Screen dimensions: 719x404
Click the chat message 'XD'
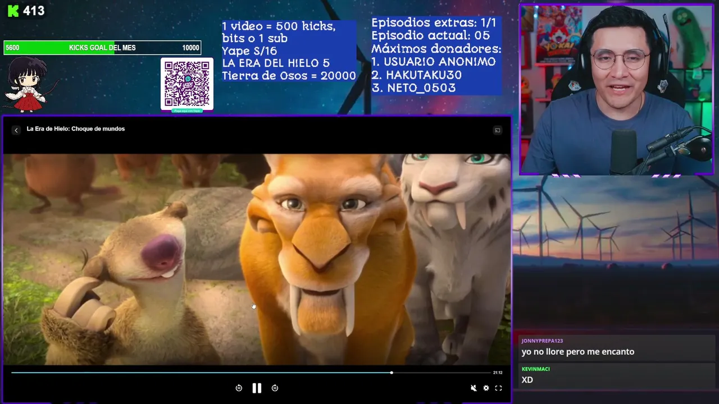[527, 380]
